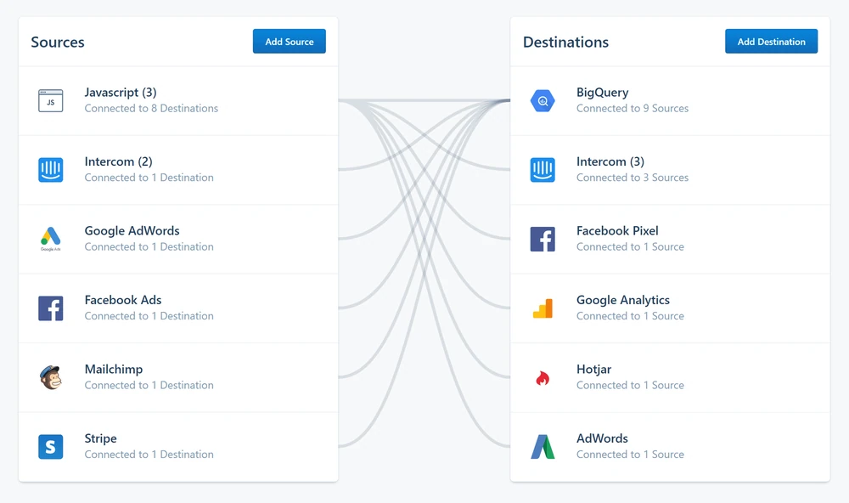
Task: Click the Sources panel heading
Action: click(58, 42)
